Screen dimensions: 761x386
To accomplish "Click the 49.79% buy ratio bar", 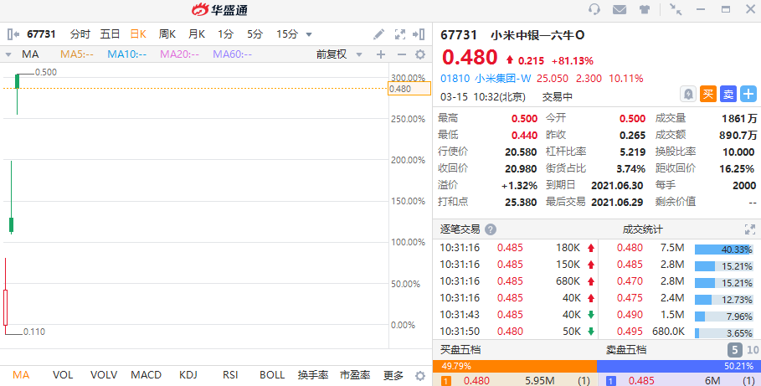I will [515, 366].
